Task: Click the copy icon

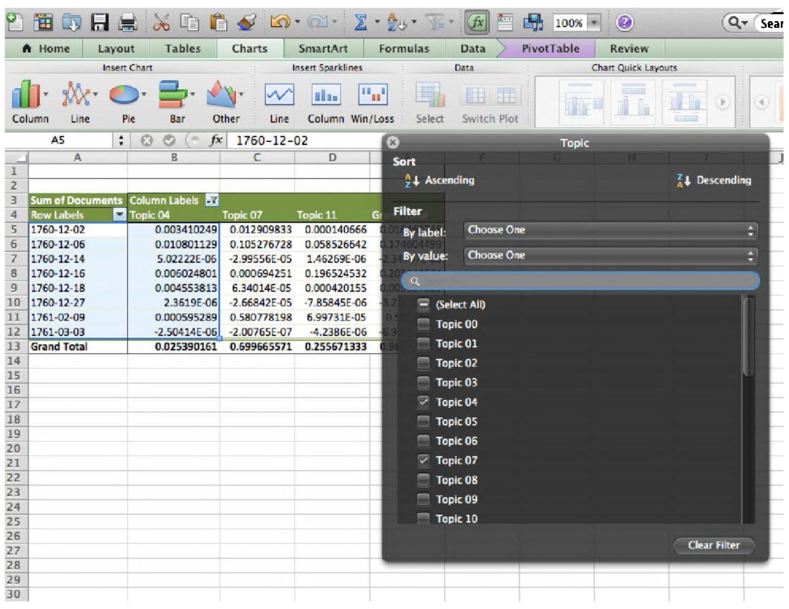Action: coord(189,22)
